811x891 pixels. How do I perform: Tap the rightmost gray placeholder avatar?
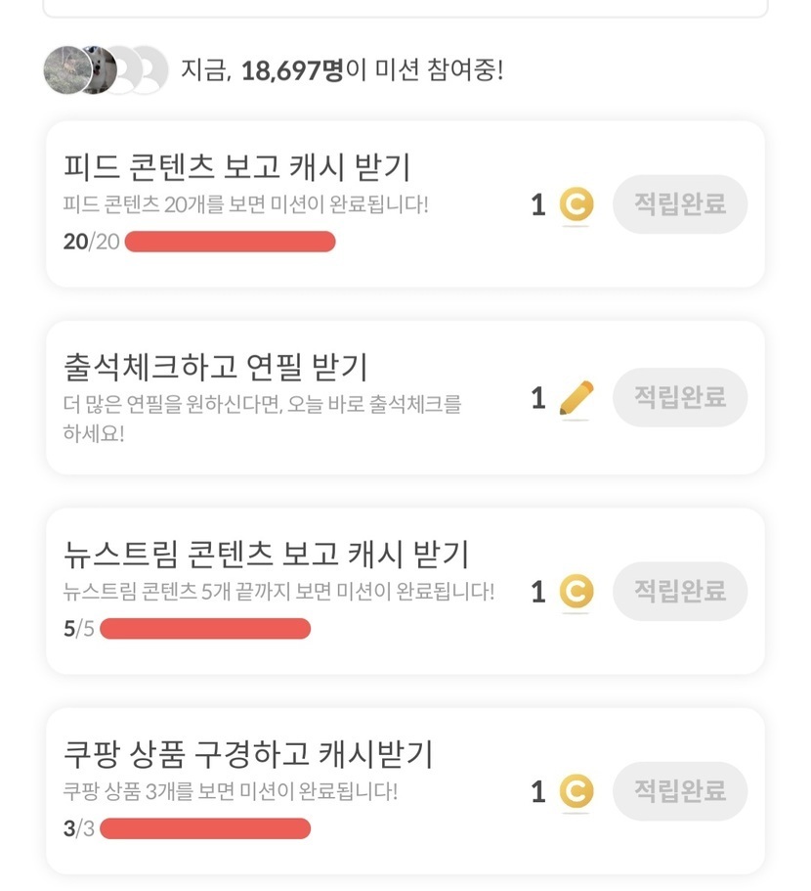149,70
